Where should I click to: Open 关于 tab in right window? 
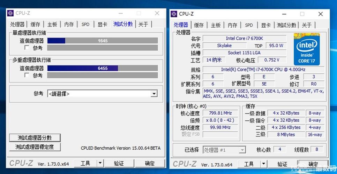click(x=307, y=25)
